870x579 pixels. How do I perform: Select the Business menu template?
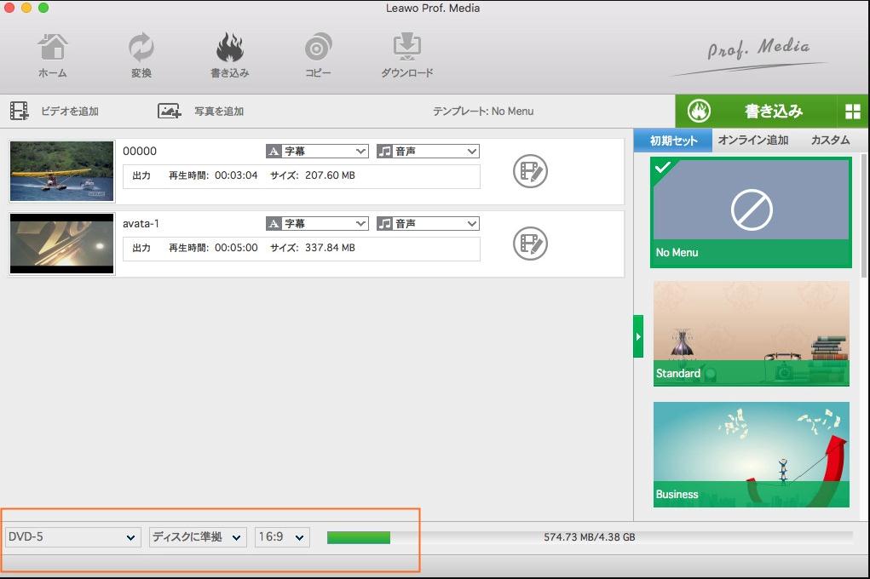pyautogui.click(x=752, y=454)
